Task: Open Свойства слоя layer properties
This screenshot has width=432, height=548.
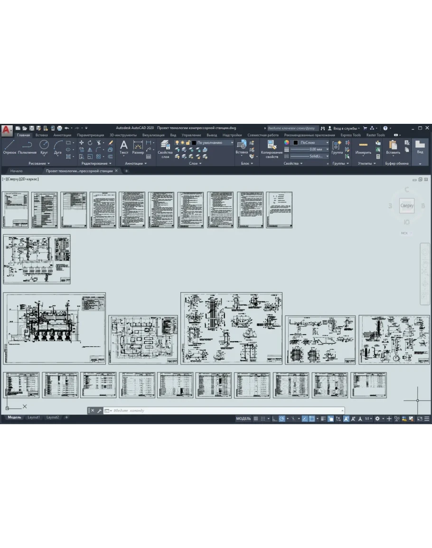Action: (165, 149)
